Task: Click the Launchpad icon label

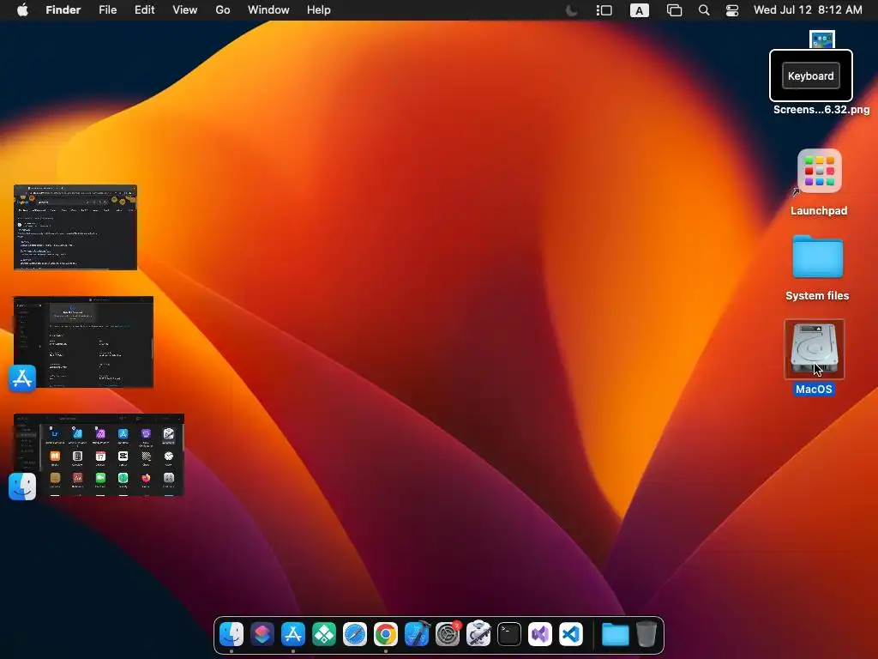Action: click(x=819, y=211)
